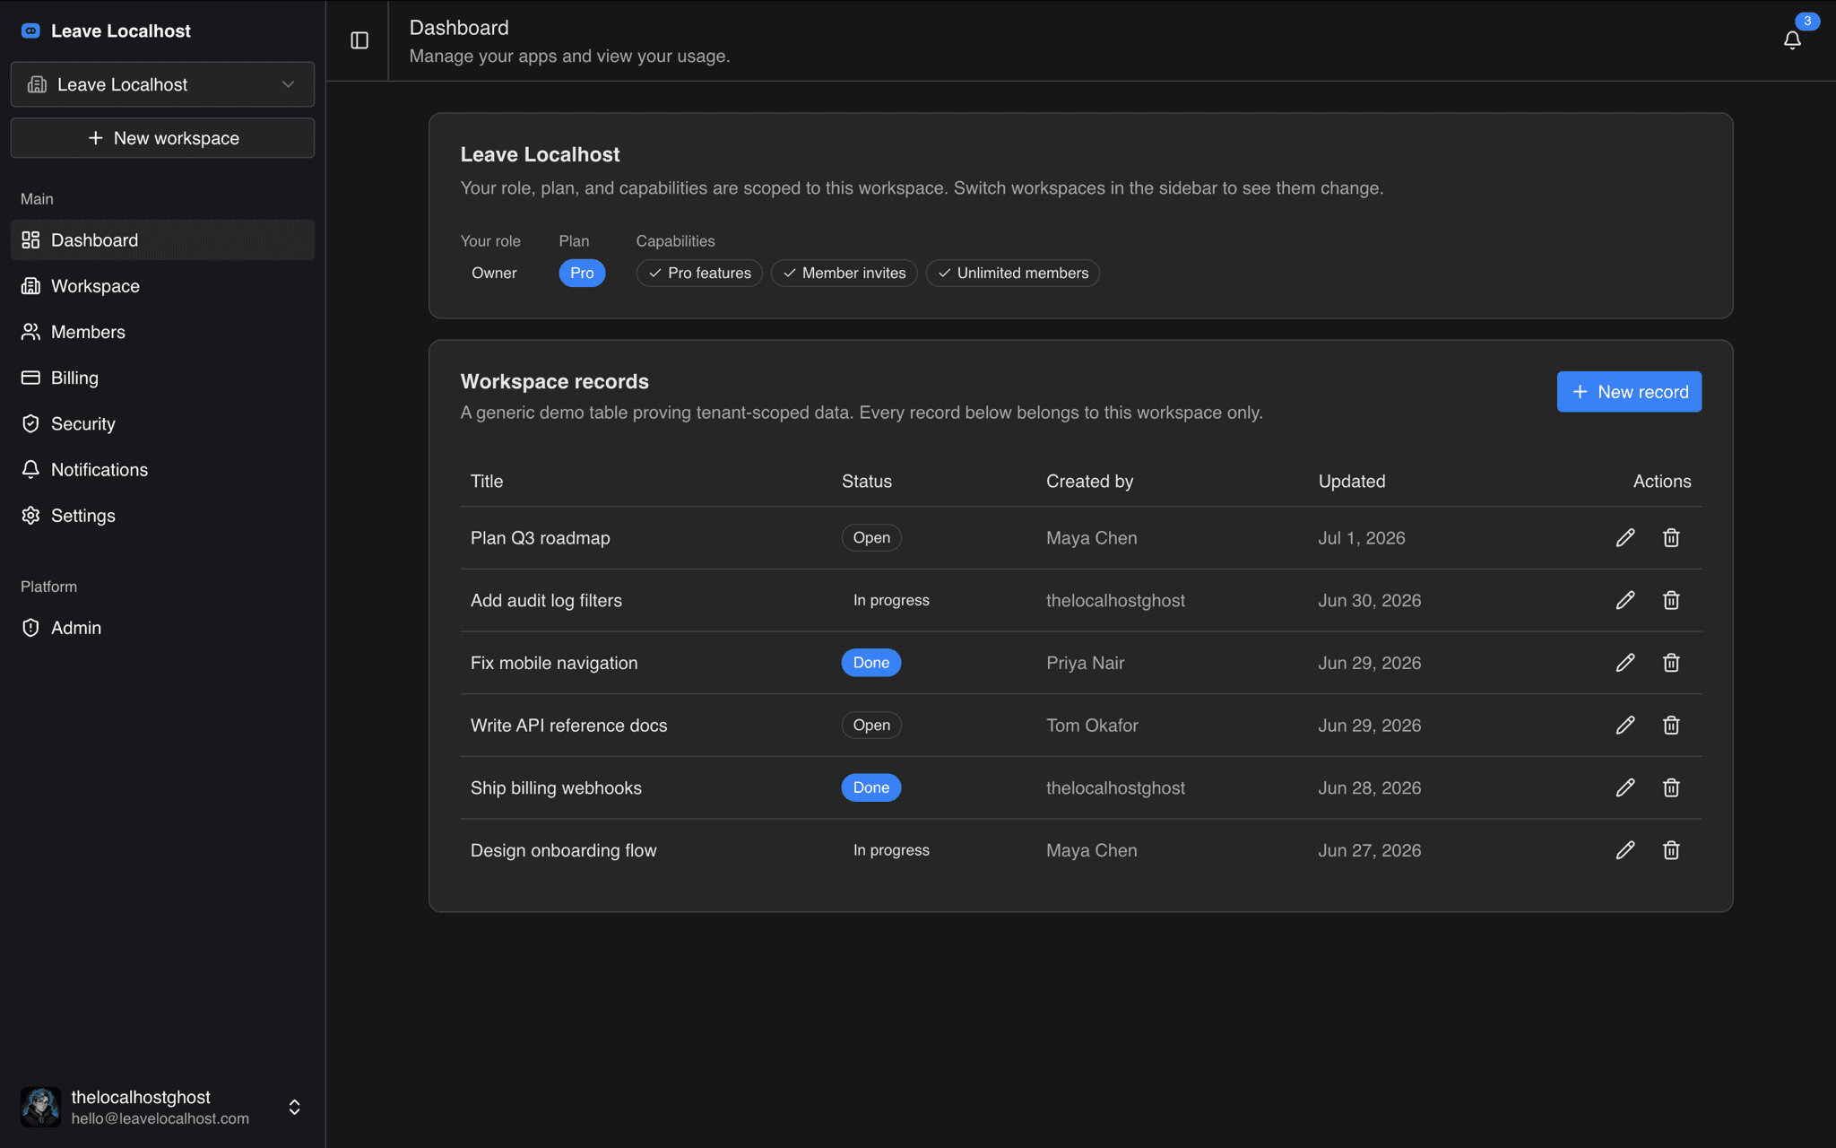Click the user avatar thumbnail
The image size is (1836, 1148).
coord(40,1107)
